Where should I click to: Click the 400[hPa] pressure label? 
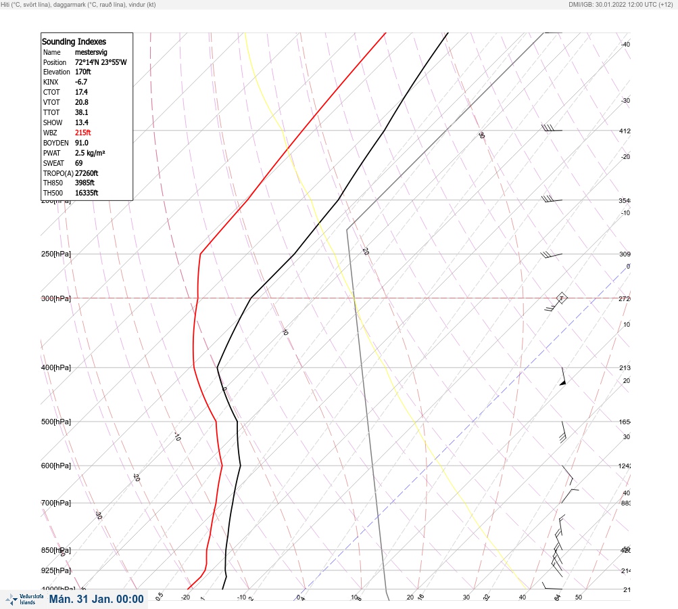[56, 367]
